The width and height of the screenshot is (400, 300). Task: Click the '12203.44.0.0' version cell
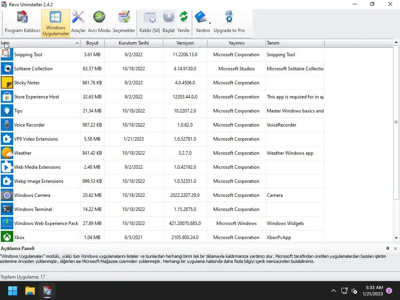(185, 97)
